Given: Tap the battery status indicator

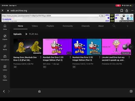Looking at the screenshot, I should (x=132, y=6).
